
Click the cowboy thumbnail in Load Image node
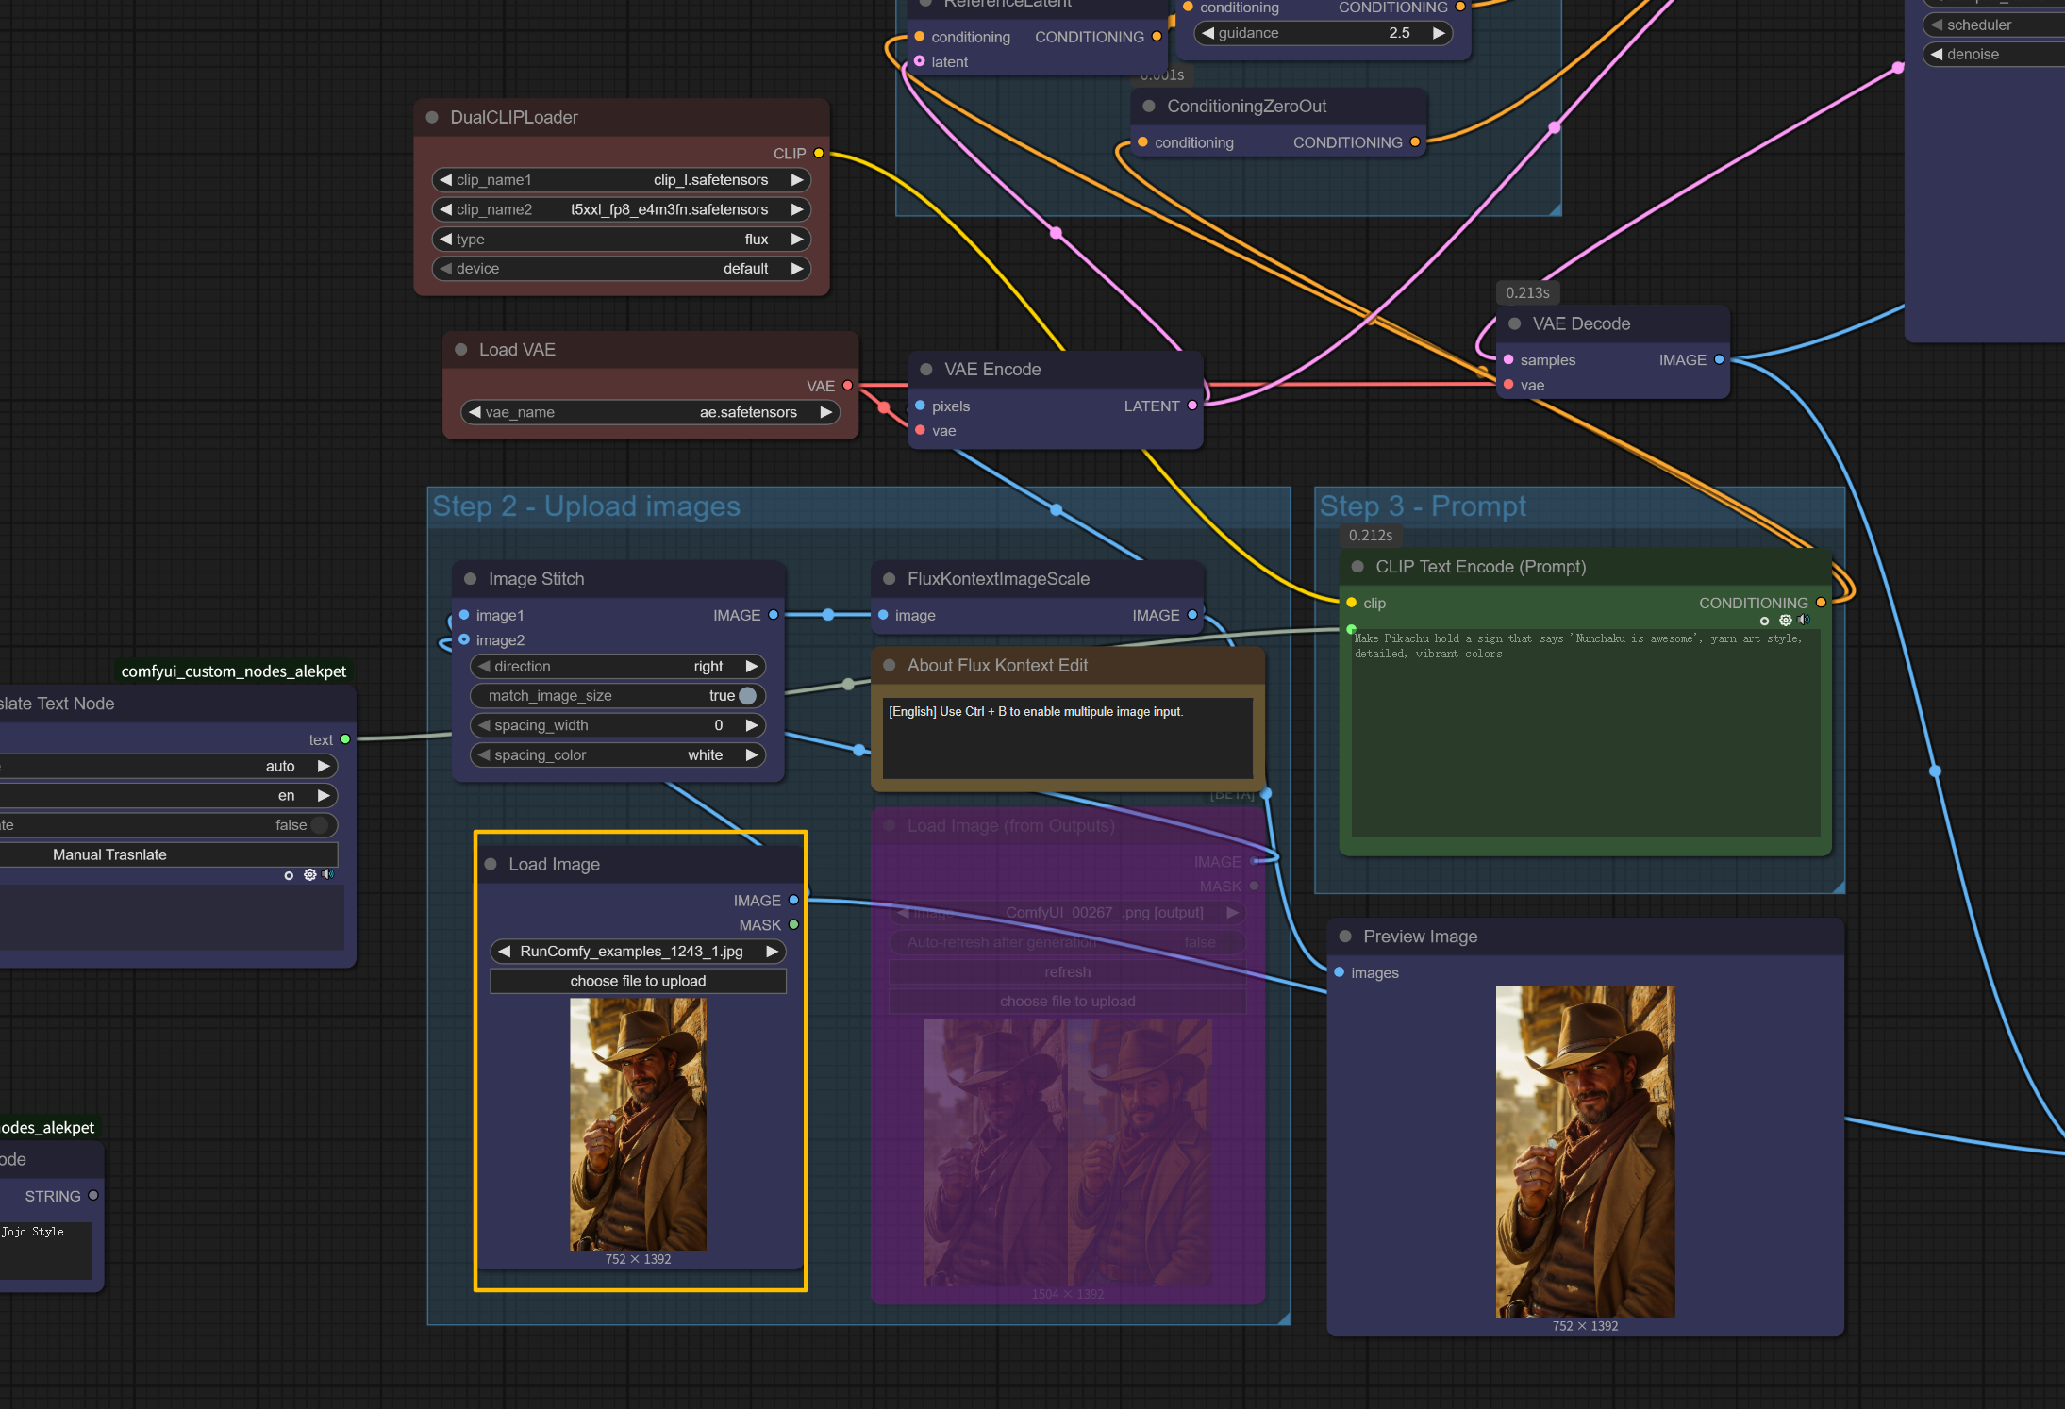pos(639,1124)
